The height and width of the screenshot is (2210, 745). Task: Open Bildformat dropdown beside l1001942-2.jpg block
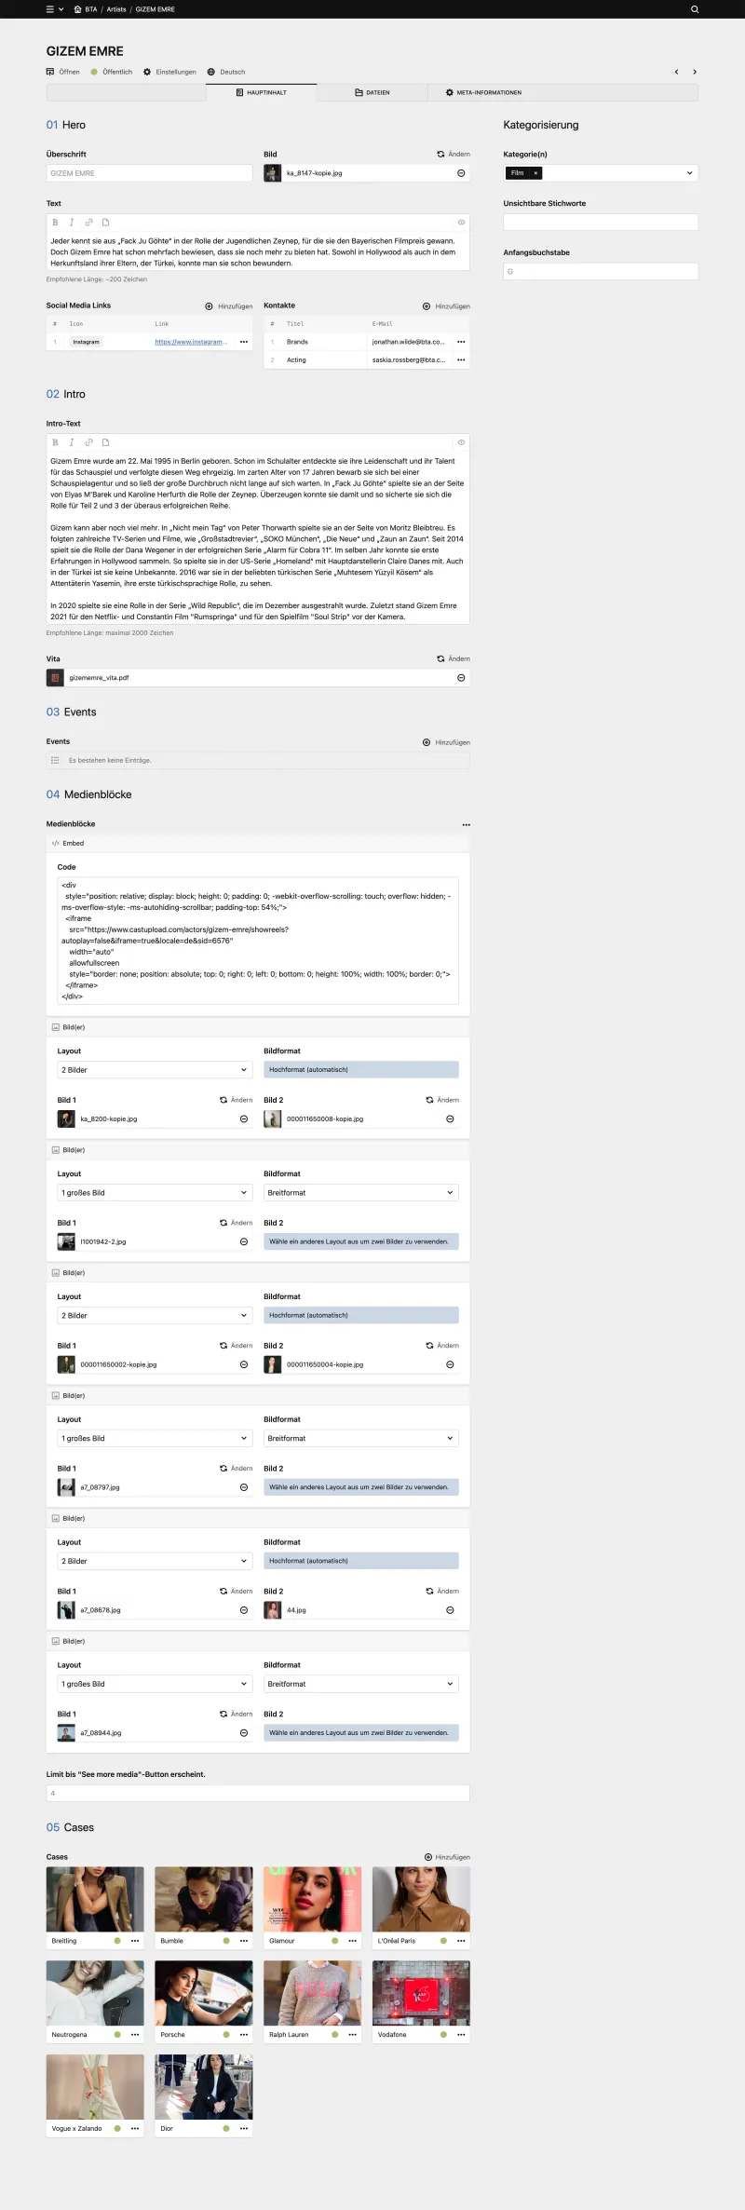pos(361,1193)
